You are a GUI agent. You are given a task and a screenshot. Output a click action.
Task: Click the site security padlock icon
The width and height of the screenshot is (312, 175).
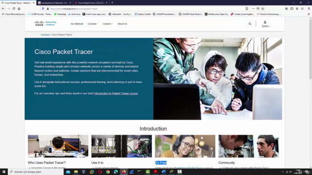point(48,9)
